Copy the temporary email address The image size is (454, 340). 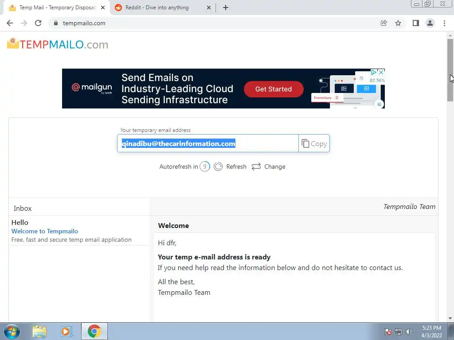click(x=314, y=143)
